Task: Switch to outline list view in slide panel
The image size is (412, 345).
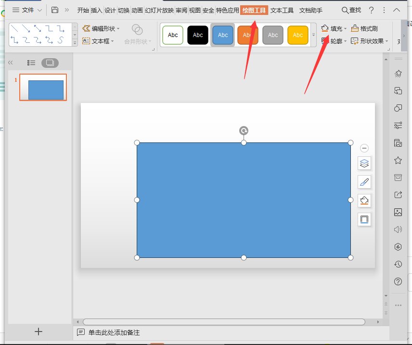Action: tap(31, 63)
